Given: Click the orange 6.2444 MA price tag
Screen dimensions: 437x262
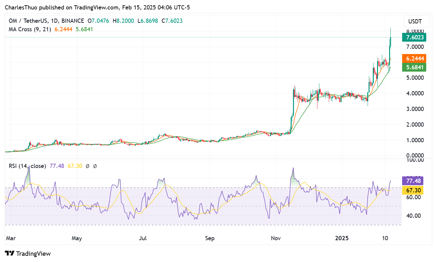Looking at the screenshot, I should [x=414, y=59].
